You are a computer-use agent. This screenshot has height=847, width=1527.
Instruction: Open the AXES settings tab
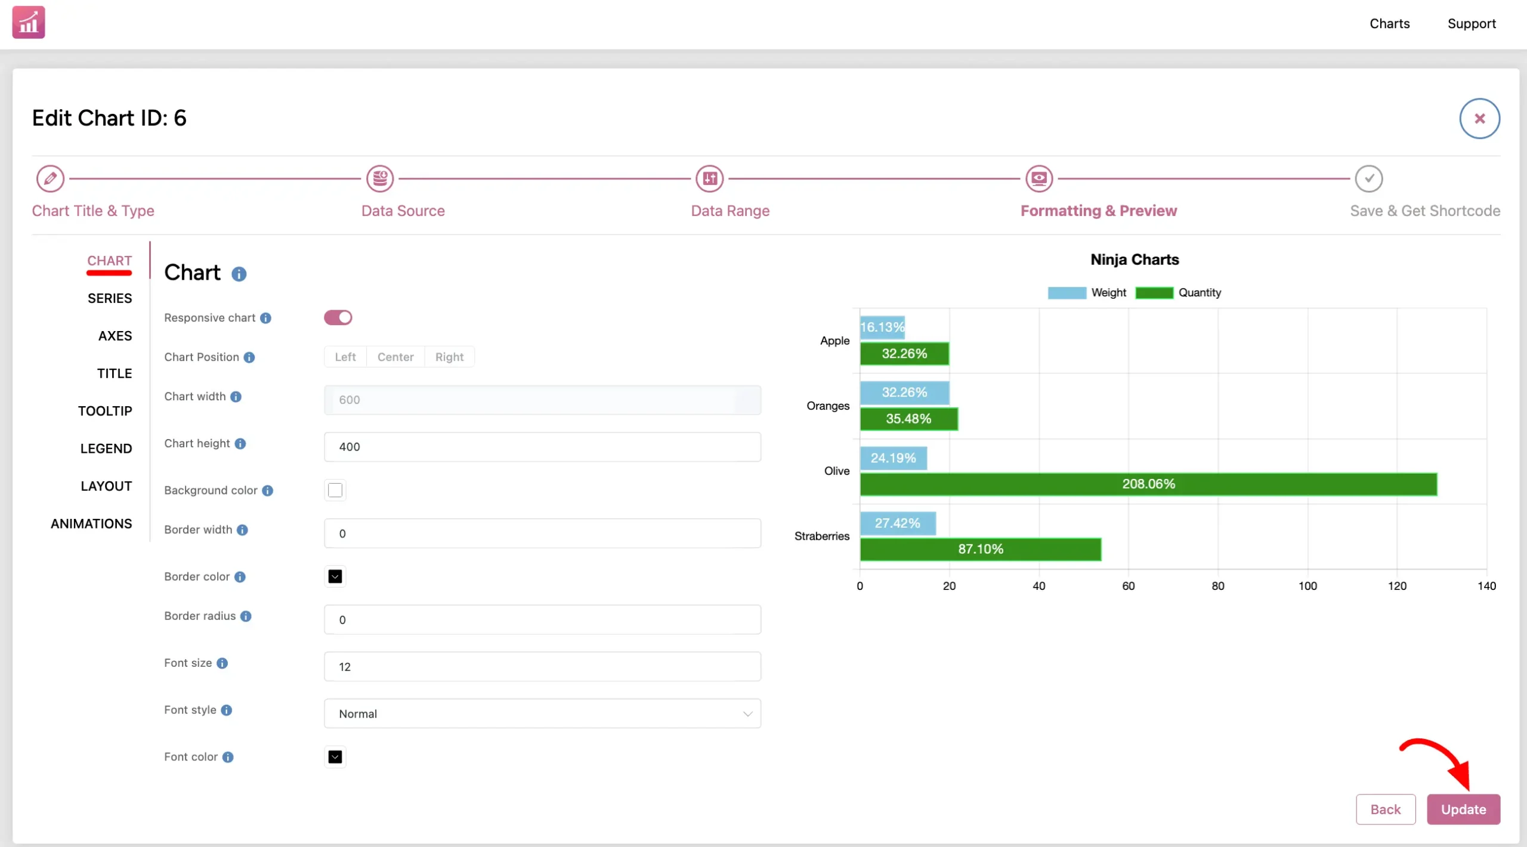(115, 336)
